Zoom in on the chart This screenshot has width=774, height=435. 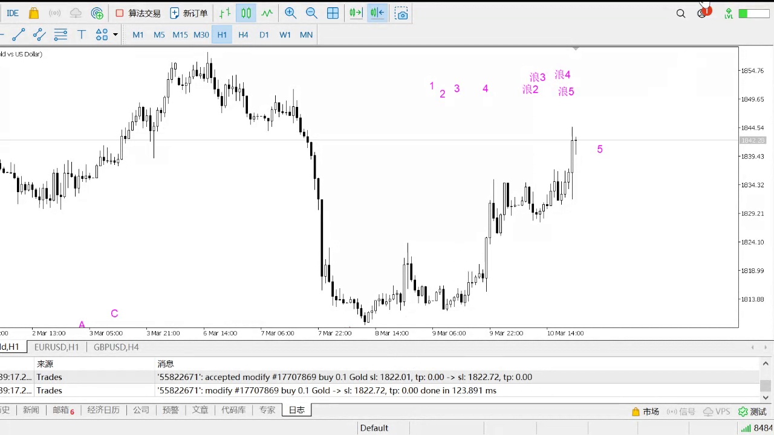(x=290, y=13)
